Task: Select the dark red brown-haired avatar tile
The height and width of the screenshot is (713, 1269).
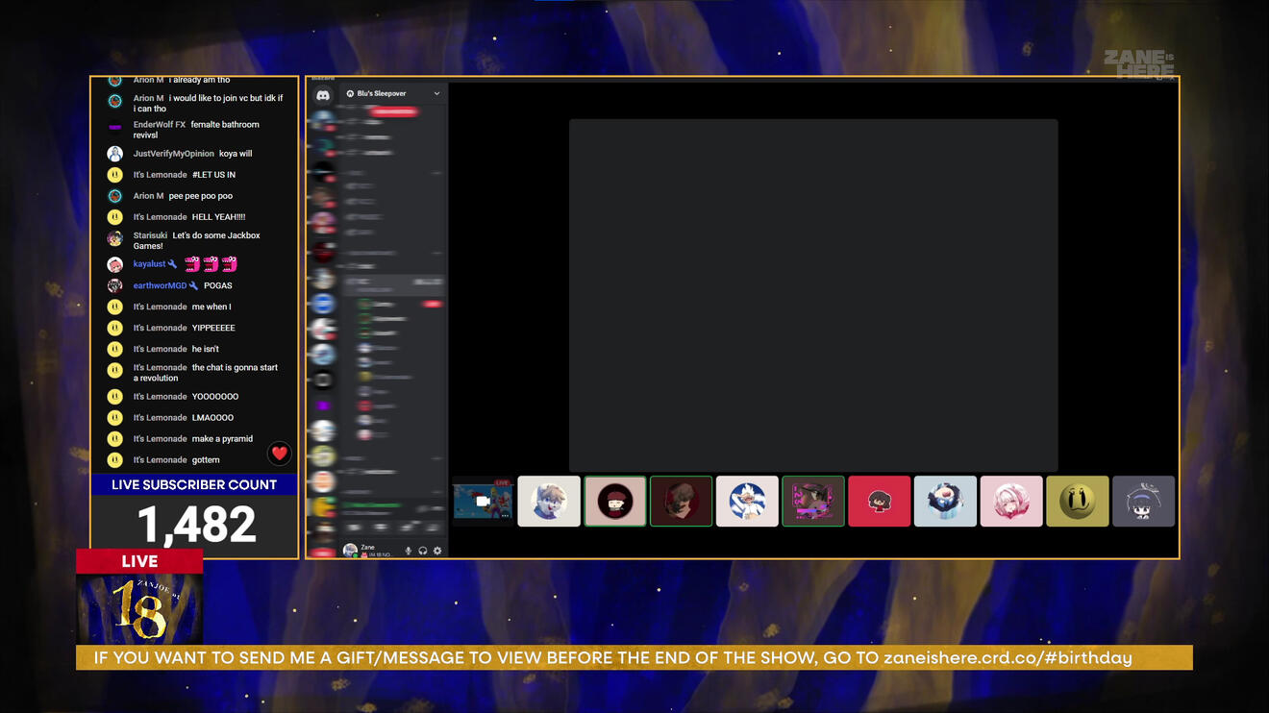Action: tap(681, 502)
